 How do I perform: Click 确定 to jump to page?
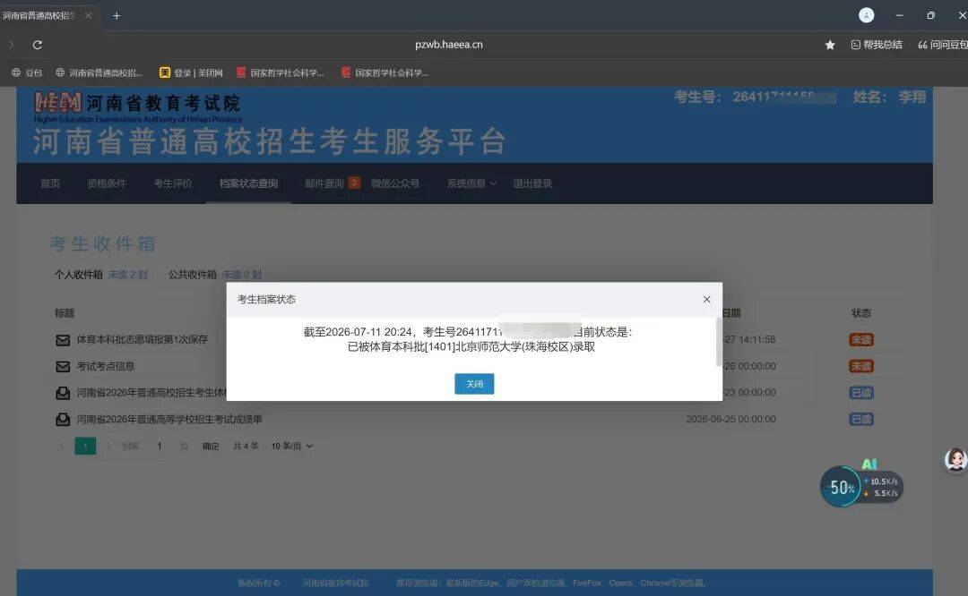(211, 446)
